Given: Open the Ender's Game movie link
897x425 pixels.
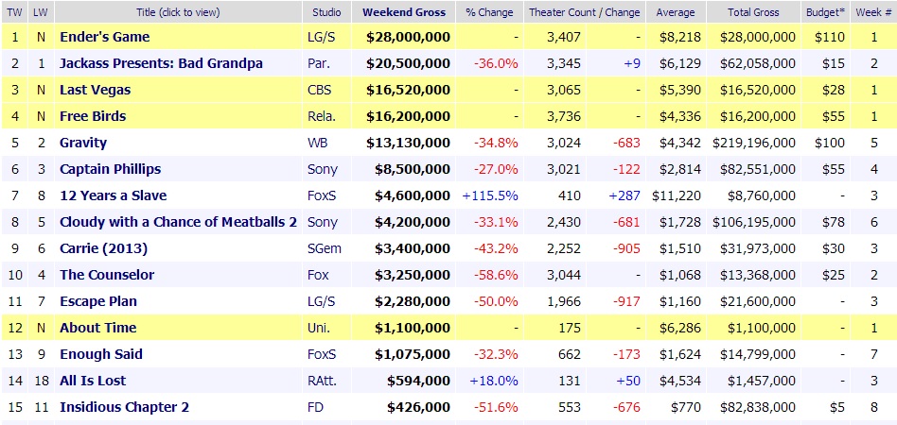Looking at the screenshot, I should pos(104,37).
